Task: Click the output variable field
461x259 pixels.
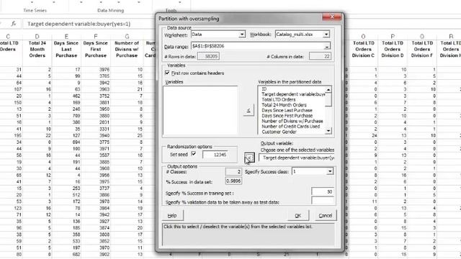Action: tap(296, 158)
